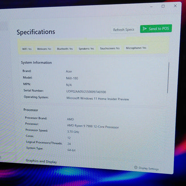Select the system type value 64-bit
The height and width of the screenshot is (186, 186).
pyautogui.click(x=72, y=150)
